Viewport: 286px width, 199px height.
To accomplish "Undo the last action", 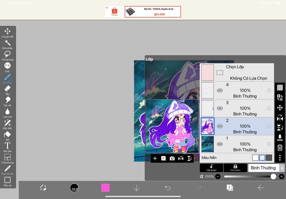I will click(168, 188).
